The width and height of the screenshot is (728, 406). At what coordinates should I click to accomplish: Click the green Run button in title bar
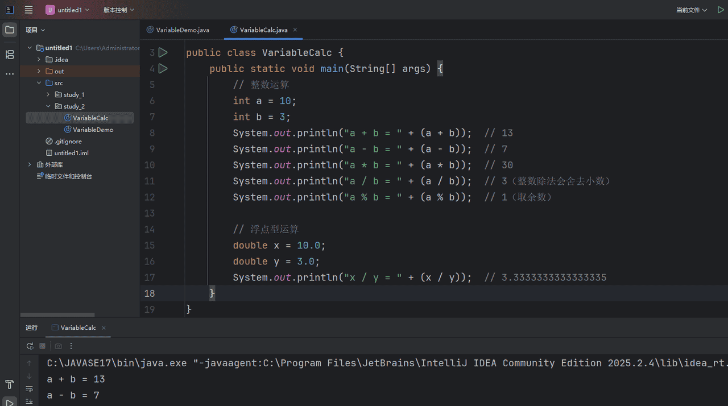[721, 10]
